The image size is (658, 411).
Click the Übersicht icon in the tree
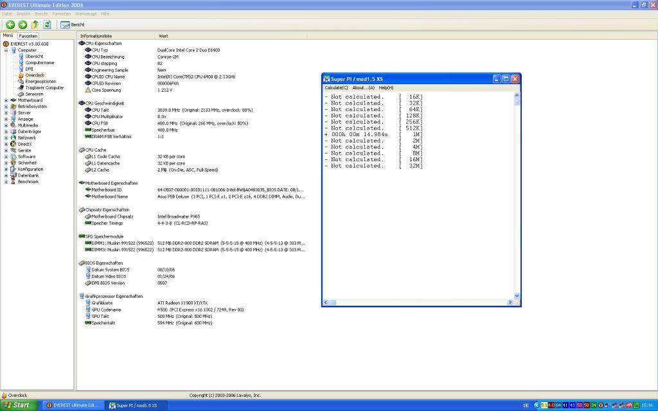[x=21, y=57]
